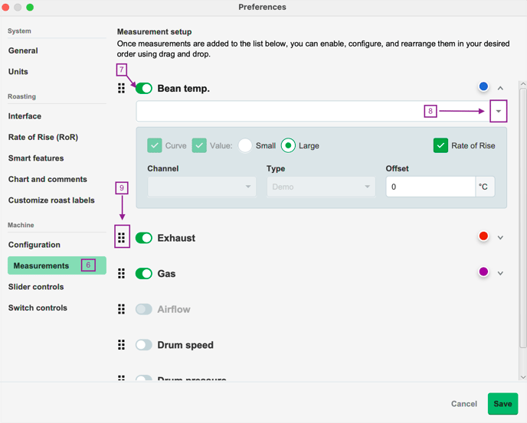
Task: Click the °C unit label
Action: point(483,187)
